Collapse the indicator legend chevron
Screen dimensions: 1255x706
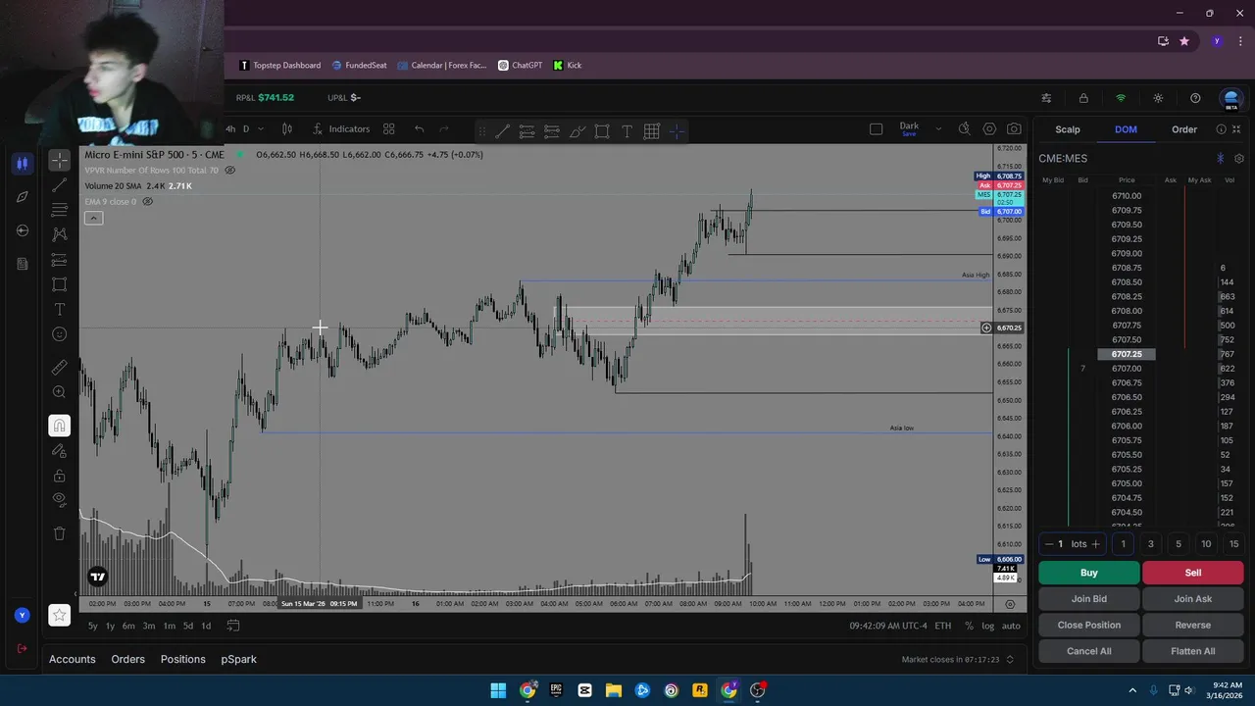pos(93,218)
